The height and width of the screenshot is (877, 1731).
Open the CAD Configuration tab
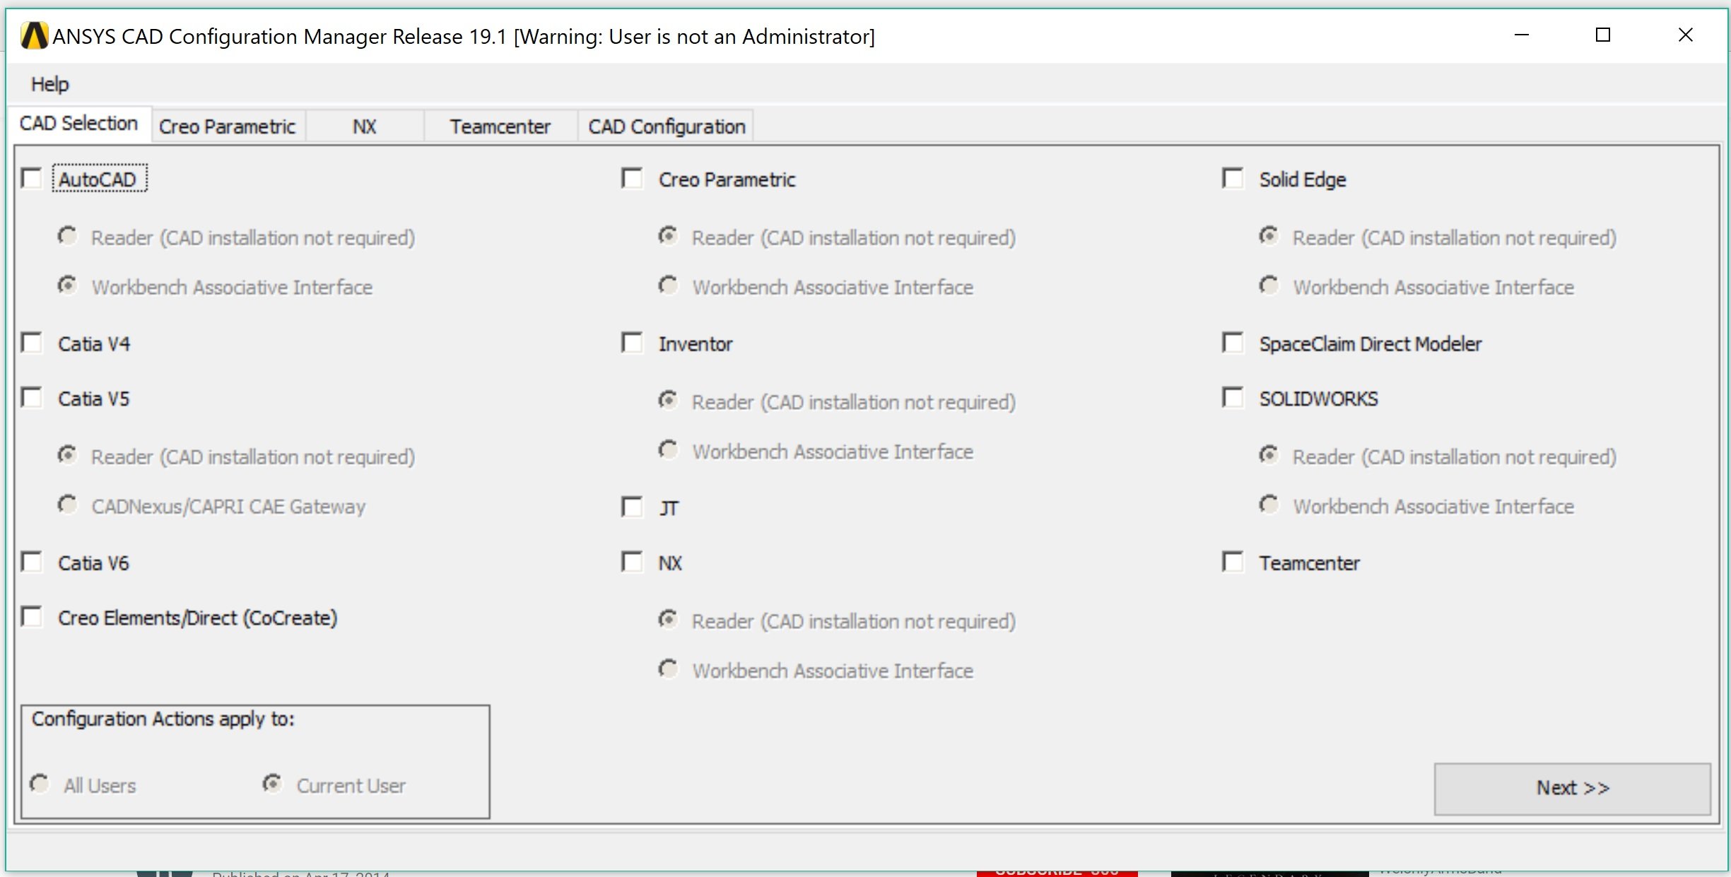coord(666,126)
